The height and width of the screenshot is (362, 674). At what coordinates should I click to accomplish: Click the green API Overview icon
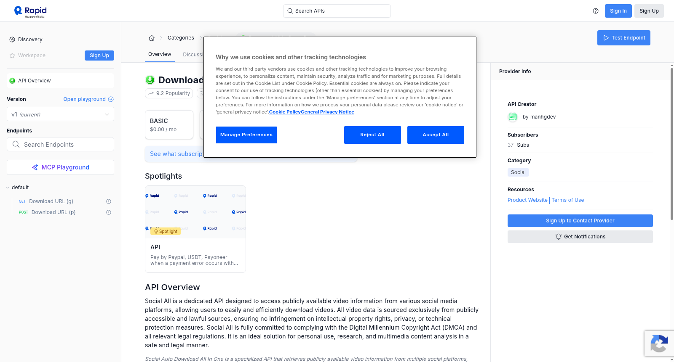point(12,81)
